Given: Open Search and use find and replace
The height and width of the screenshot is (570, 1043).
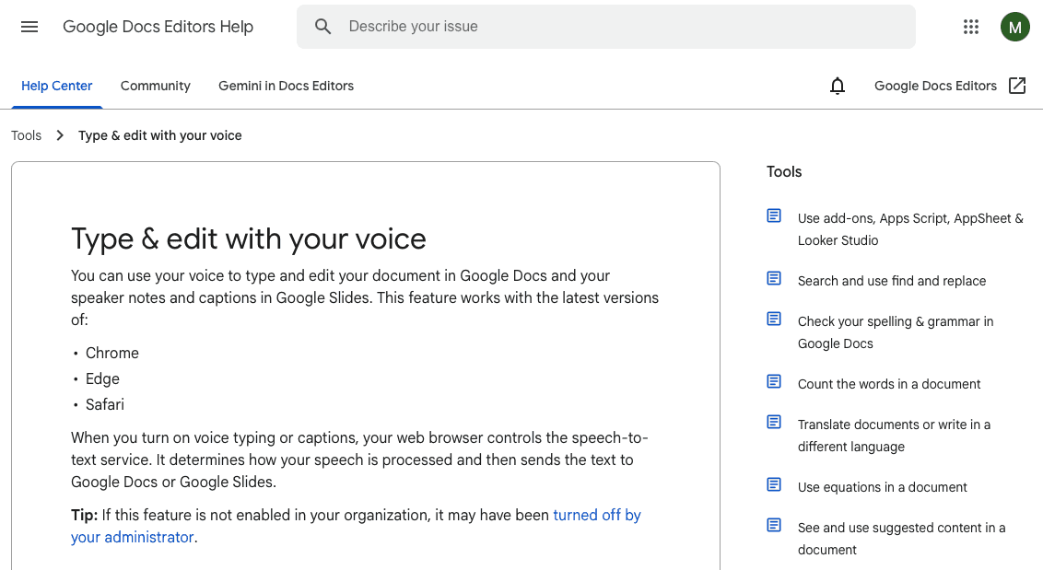Looking at the screenshot, I should point(892,281).
